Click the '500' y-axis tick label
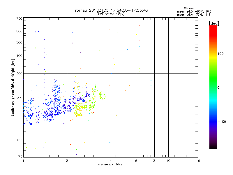The image size is (233, 175). [19, 42]
